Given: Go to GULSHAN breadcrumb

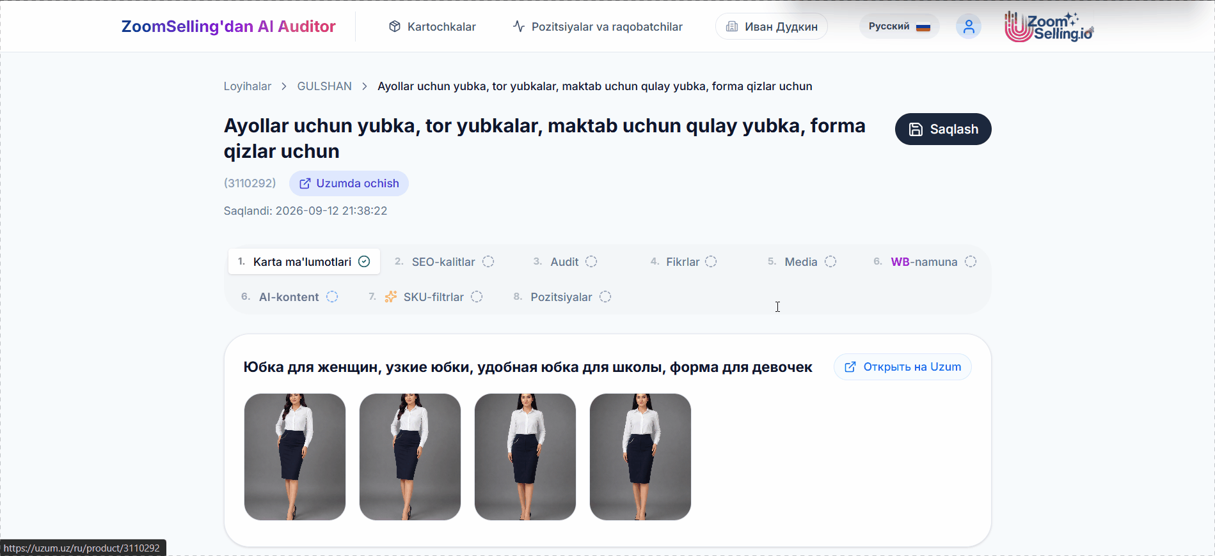Looking at the screenshot, I should (324, 86).
